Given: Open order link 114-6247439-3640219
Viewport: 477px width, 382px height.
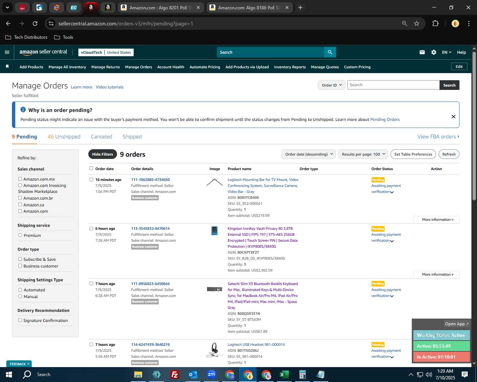Looking at the screenshot, I should click(x=150, y=344).
